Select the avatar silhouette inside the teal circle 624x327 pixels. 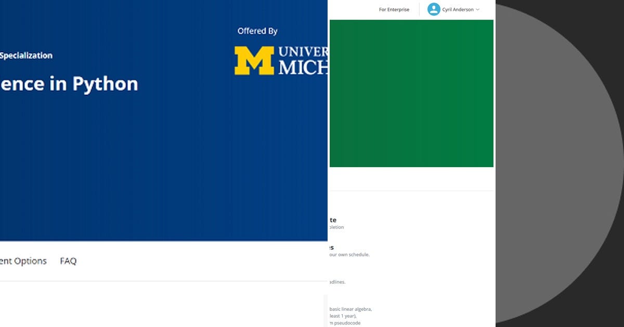tap(434, 9)
